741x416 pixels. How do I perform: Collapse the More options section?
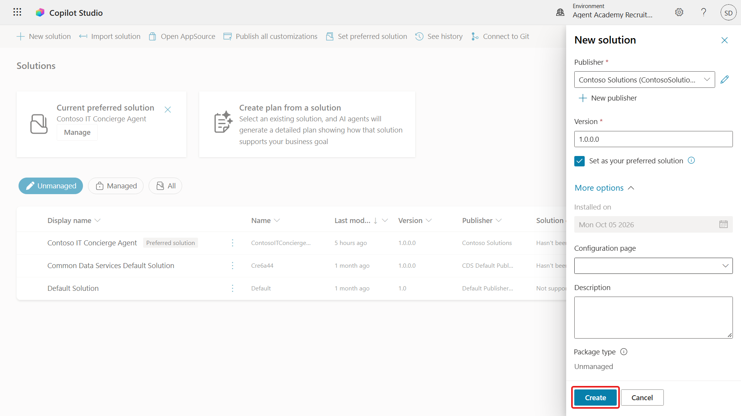(604, 188)
